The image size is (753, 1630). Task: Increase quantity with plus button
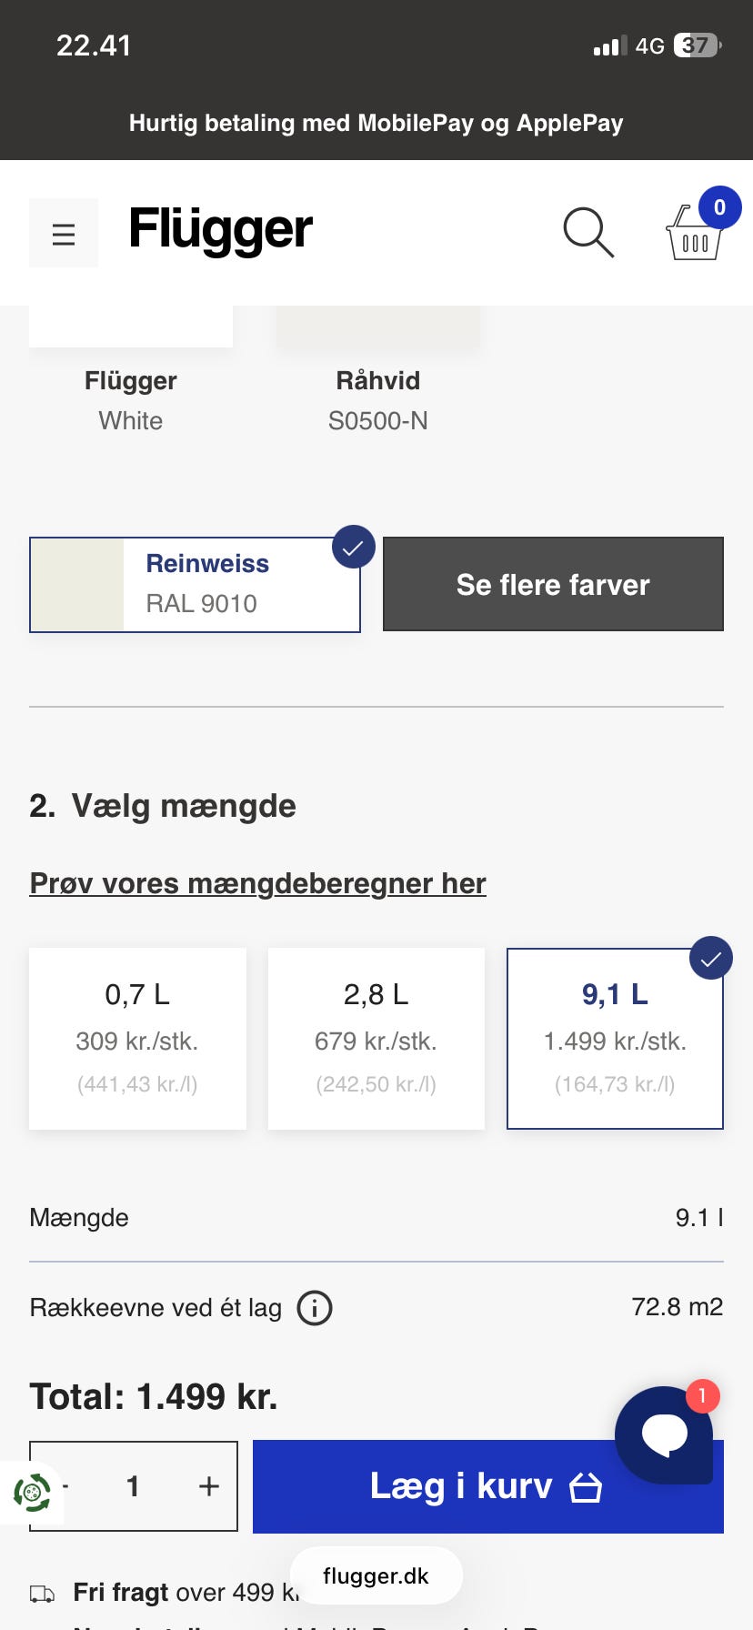point(209,1485)
